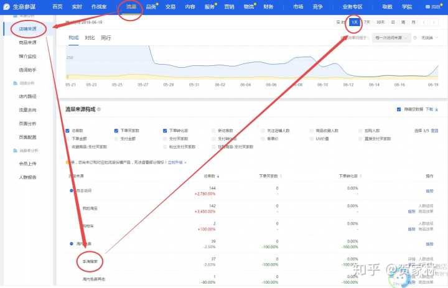Viewport: 448px width, 288px height.
Task: Click the 消费者分析 section icon in sidebar
Action: pos(15,150)
